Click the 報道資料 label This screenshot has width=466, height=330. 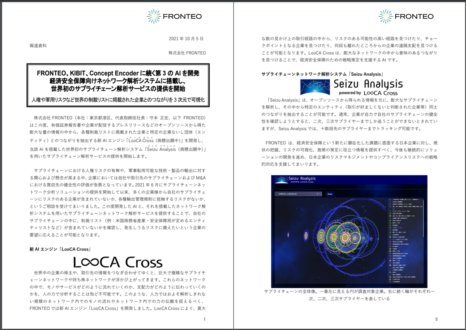(x=38, y=46)
